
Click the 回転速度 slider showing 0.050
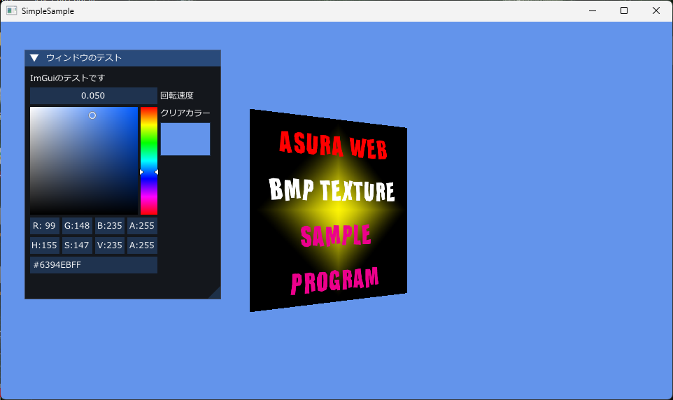coord(93,96)
